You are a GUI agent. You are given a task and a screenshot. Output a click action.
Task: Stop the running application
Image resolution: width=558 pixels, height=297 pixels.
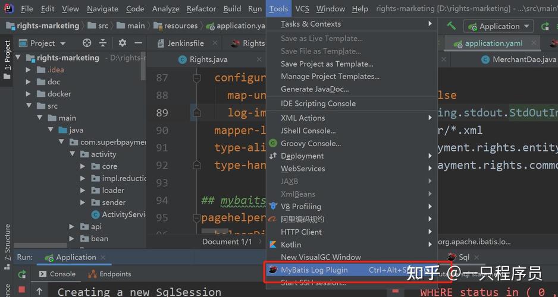tap(22, 289)
